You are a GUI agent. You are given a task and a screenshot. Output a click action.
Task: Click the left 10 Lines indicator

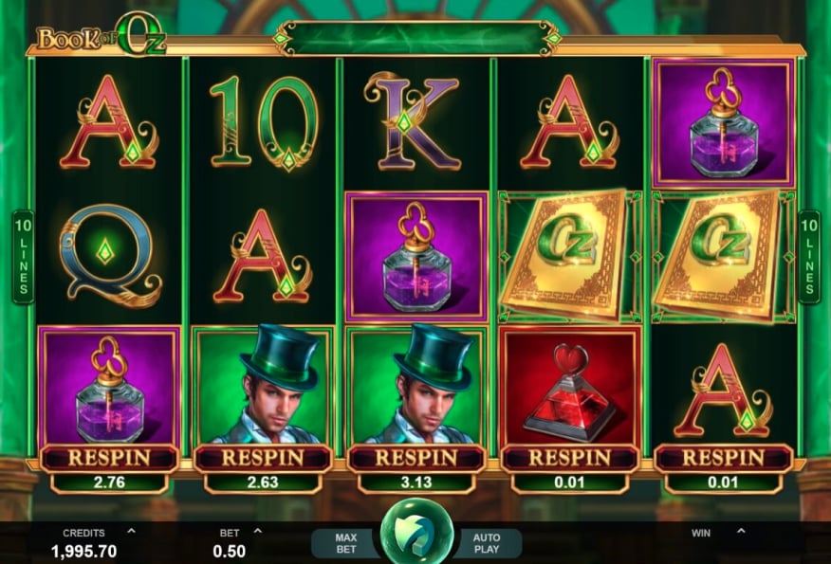click(x=24, y=257)
